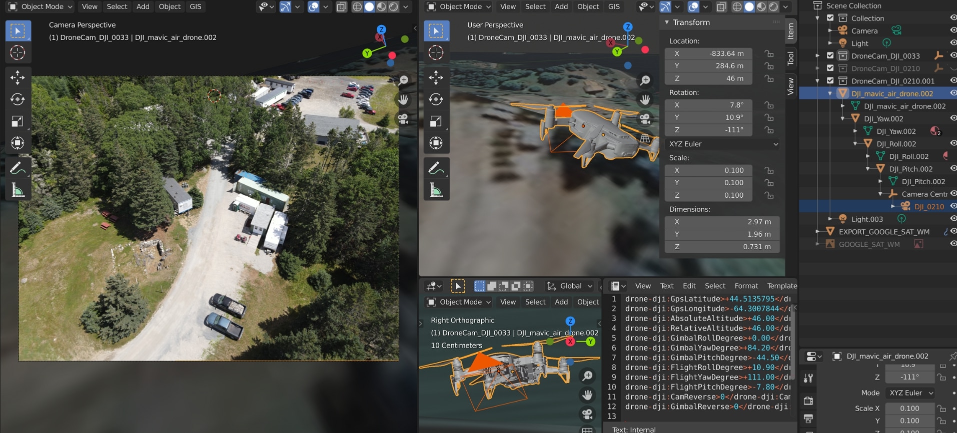Open the GIS menu in left viewport

[x=196, y=6]
